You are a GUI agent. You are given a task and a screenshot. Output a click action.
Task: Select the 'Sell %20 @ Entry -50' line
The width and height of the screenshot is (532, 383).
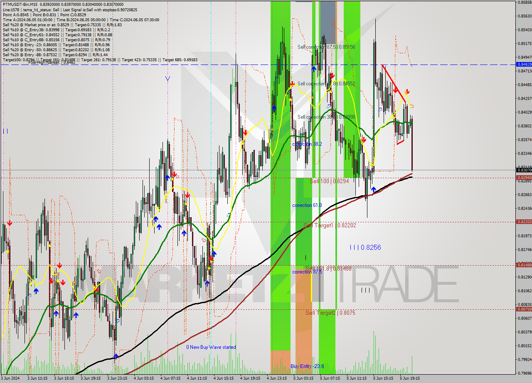click(x=57, y=50)
